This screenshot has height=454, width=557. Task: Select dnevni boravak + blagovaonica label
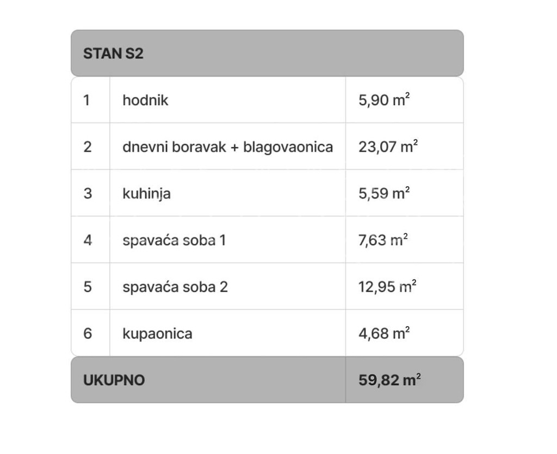[228, 147]
